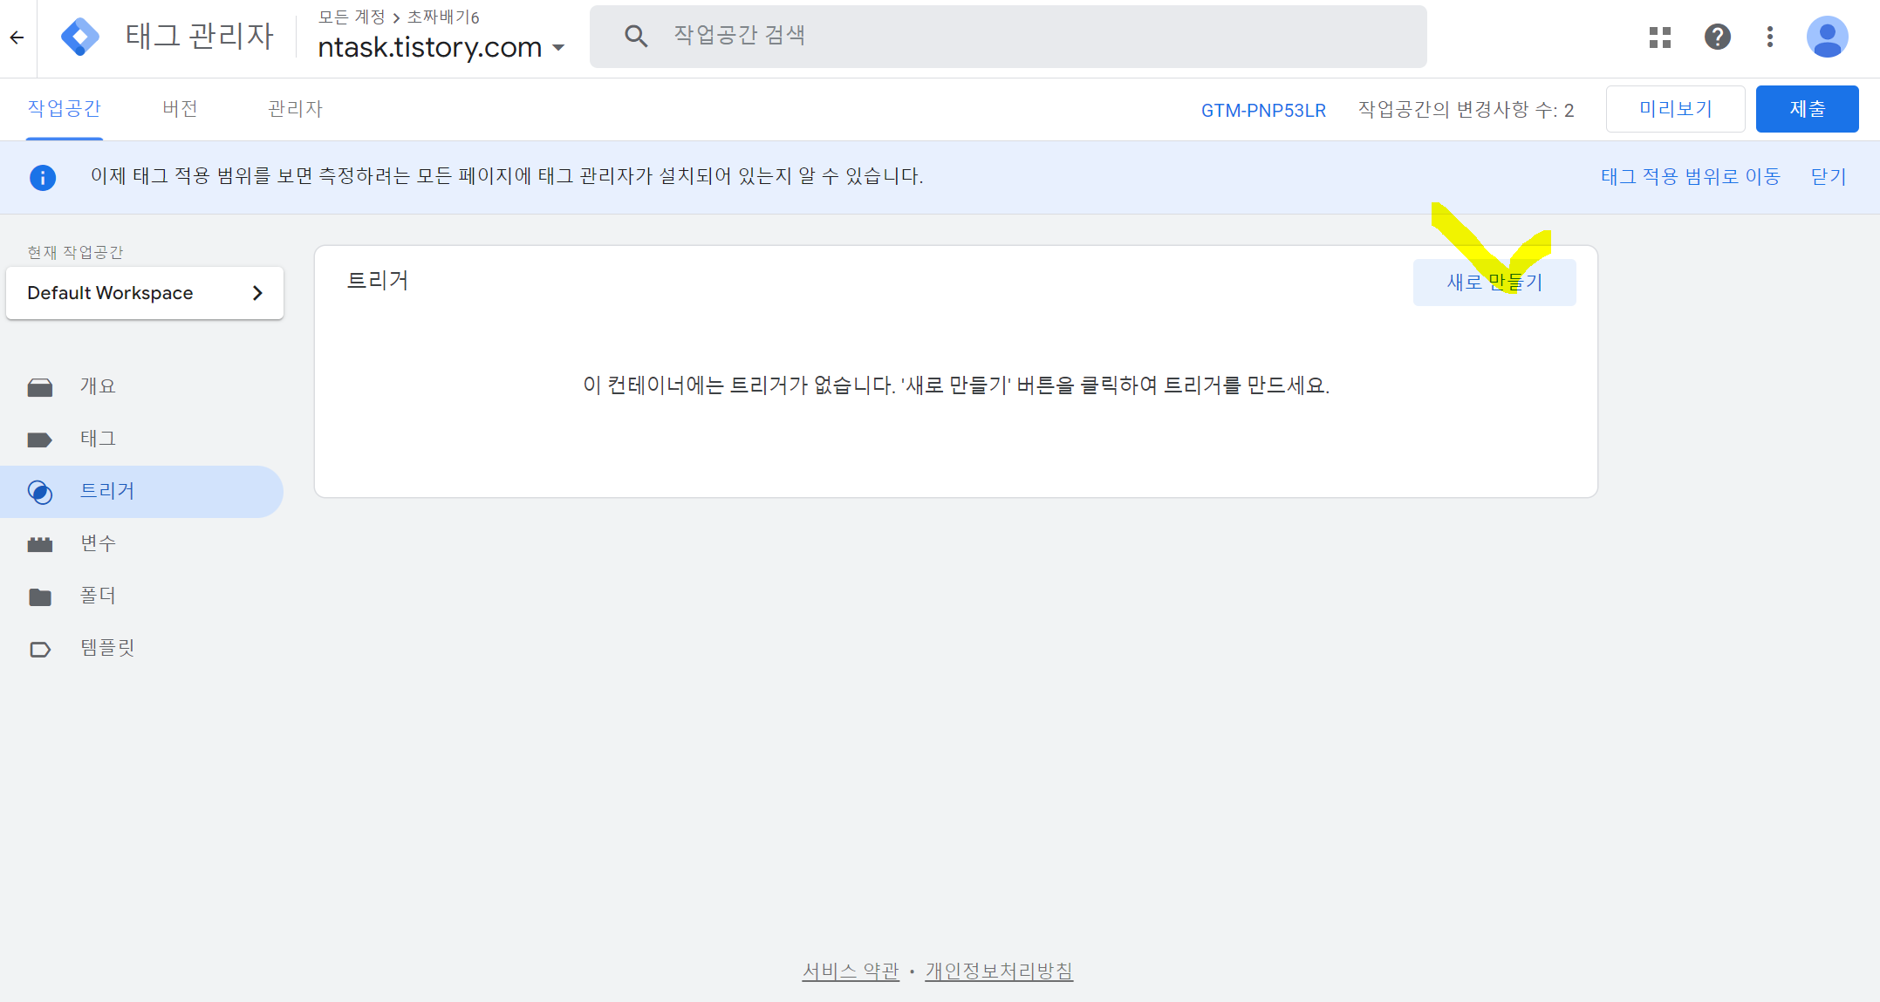Click the user account avatar
This screenshot has width=1880, height=1002.
1827,37
